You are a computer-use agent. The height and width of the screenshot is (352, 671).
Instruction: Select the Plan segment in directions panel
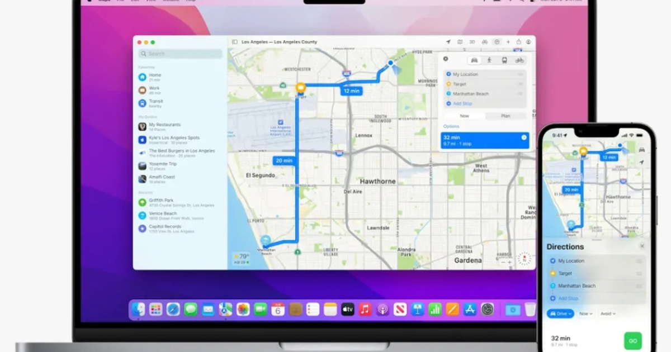(x=505, y=116)
